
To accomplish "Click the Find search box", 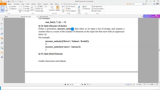I will click(137, 4).
